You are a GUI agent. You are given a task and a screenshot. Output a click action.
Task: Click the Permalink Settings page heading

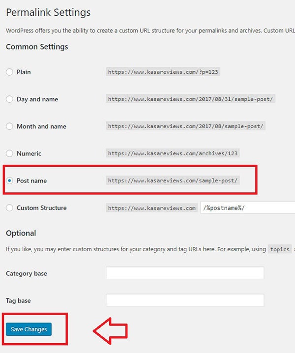pyautogui.click(x=48, y=13)
